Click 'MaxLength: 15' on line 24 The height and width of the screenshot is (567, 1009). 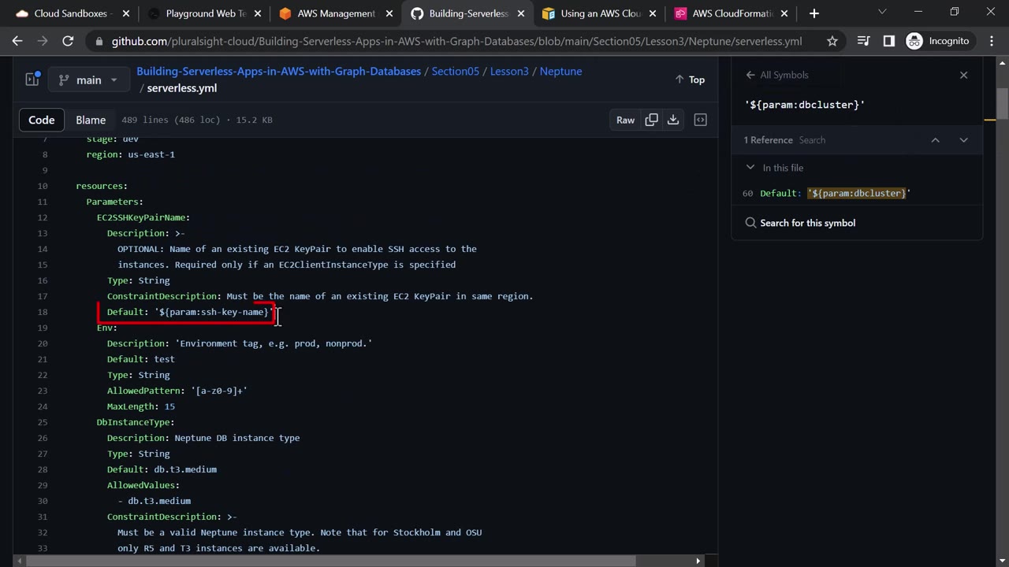[141, 406]
